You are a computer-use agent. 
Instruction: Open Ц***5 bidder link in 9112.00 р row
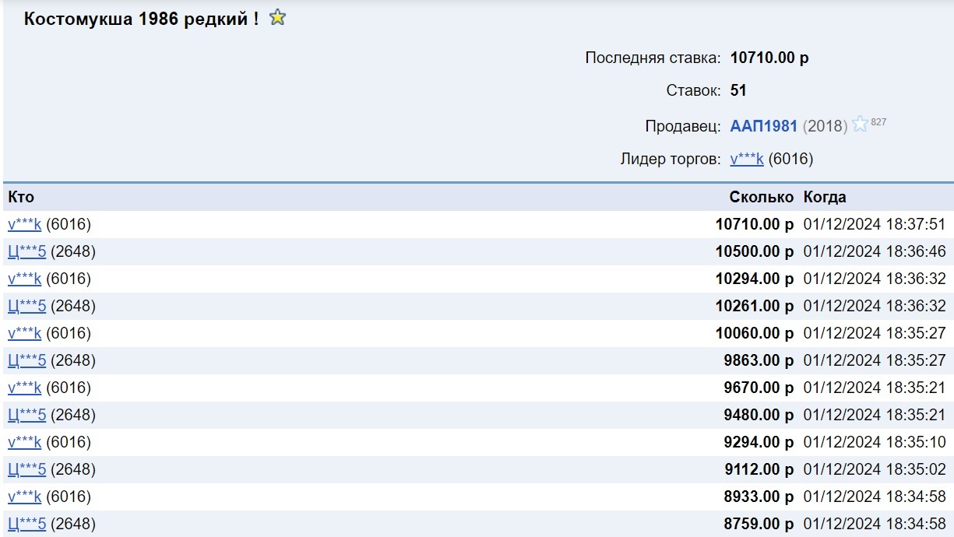pos(26,470)
